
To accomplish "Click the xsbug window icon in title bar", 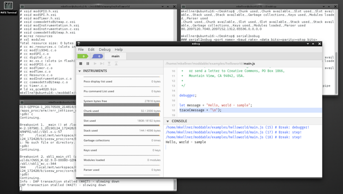I will (79, 43).
